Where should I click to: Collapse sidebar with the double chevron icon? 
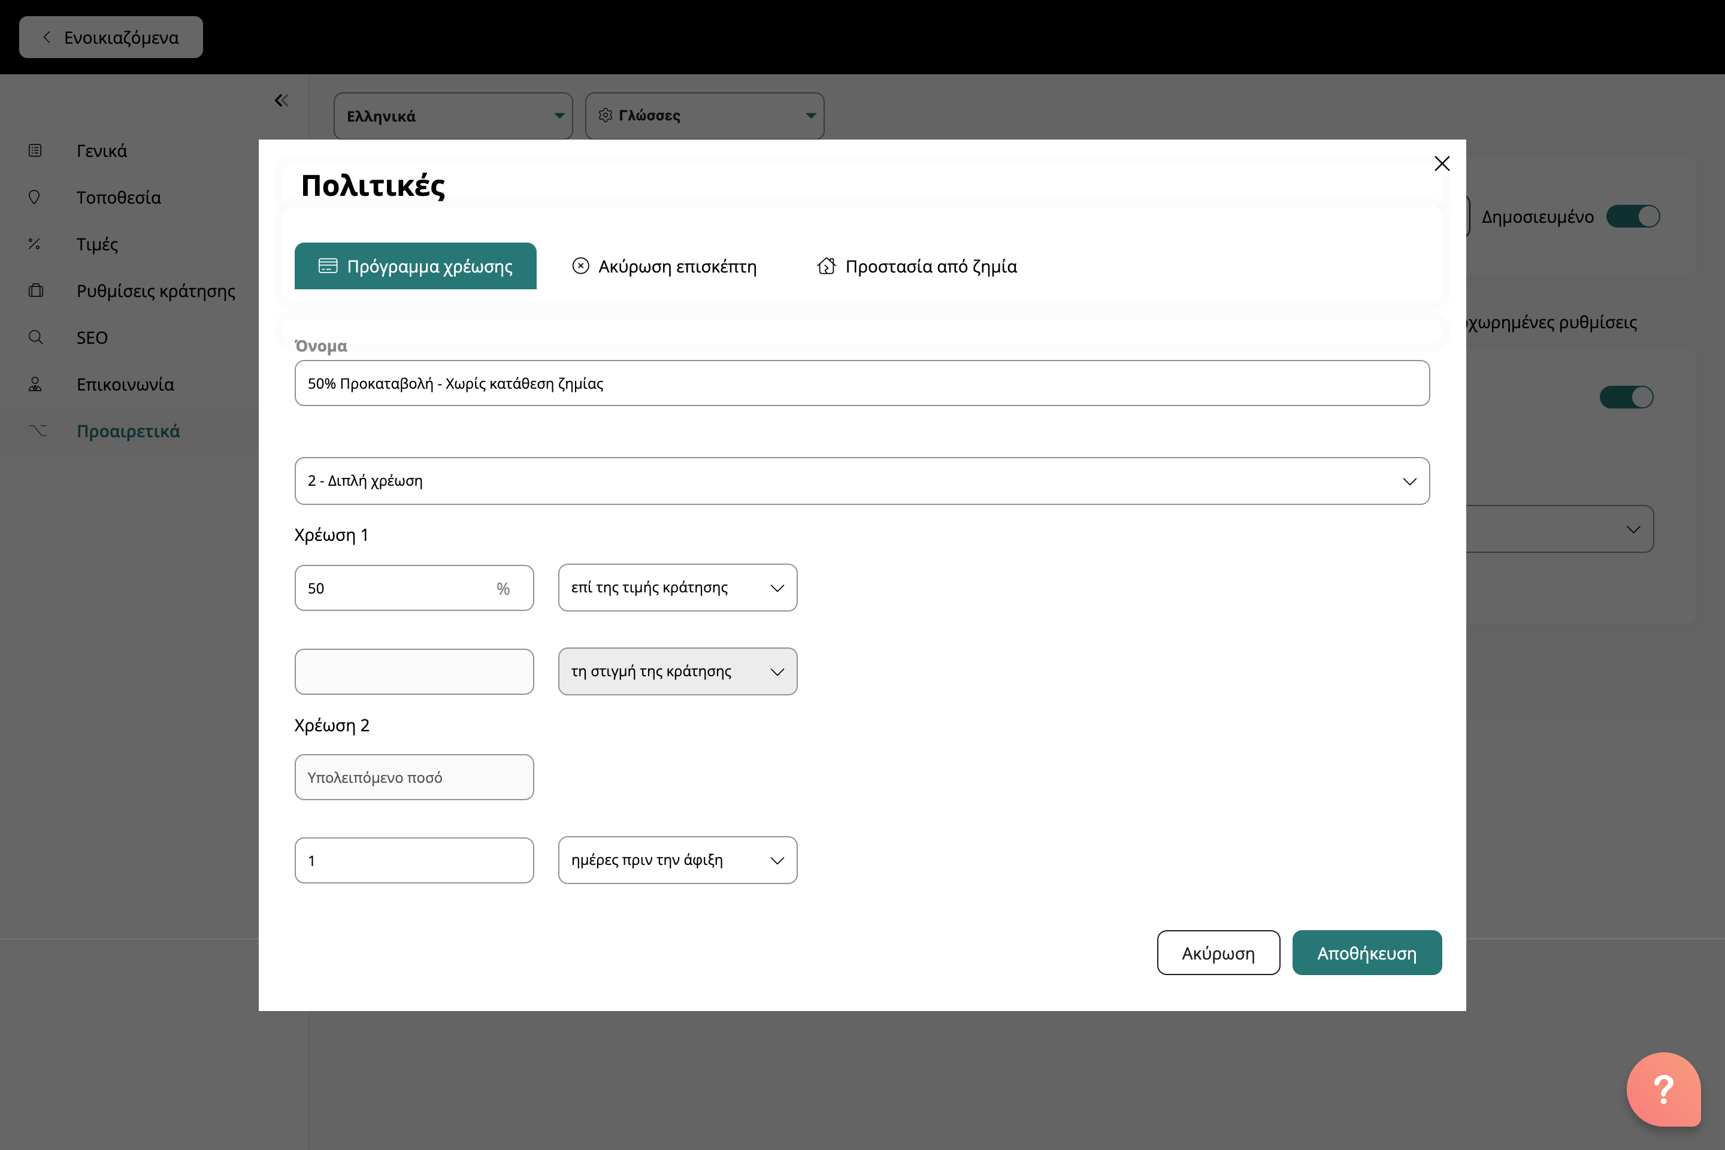(282, 101)
